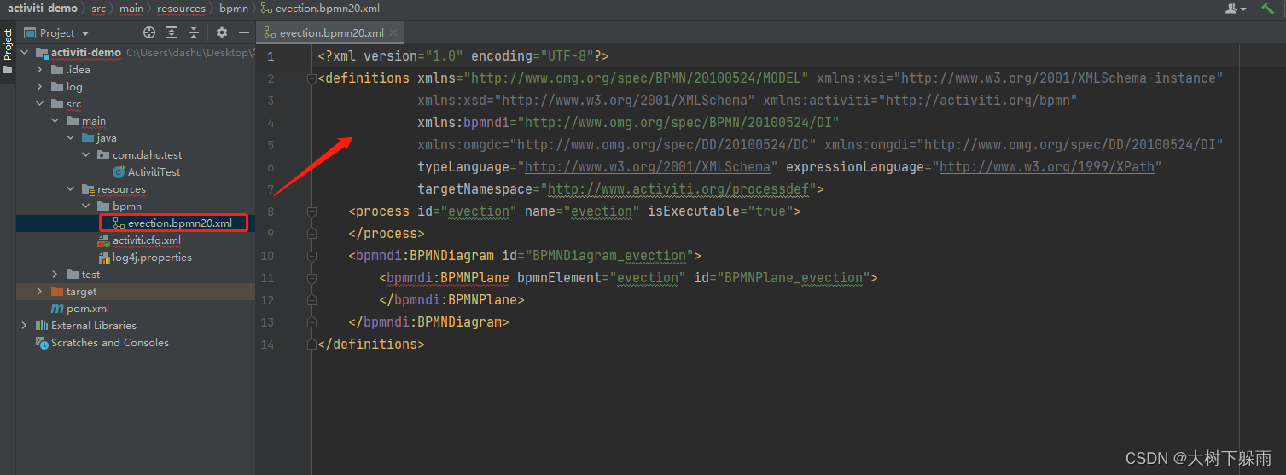Collapse the src folder
Viewport: 1286px width, 475px height.
[x=40, y=104]
